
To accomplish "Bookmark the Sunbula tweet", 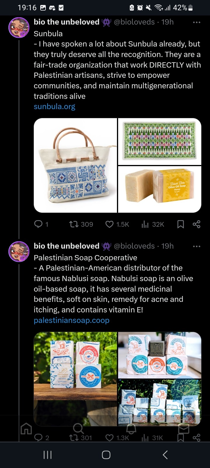I will tap(181, 224).
